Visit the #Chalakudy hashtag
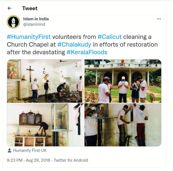This screenshot has height=171, width=173. (74, 44)
